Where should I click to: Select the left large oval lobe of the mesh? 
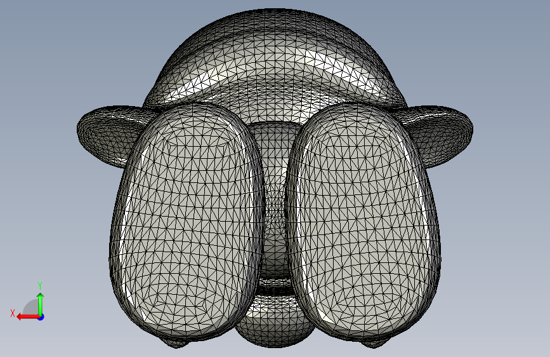tap(187, 222)
